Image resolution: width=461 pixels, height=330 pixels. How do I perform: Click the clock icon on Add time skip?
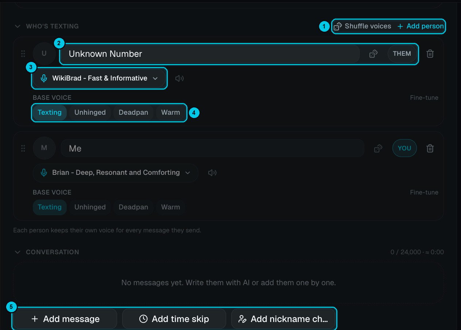(143, 319)
